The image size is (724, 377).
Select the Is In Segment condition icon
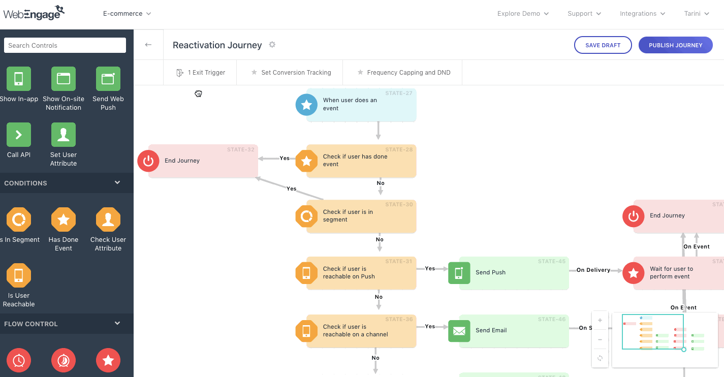[x=19, y=219]
